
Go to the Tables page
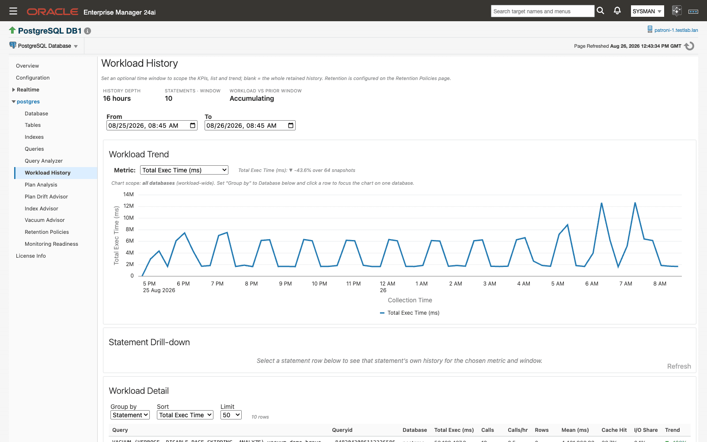click(x=33, y=125)
